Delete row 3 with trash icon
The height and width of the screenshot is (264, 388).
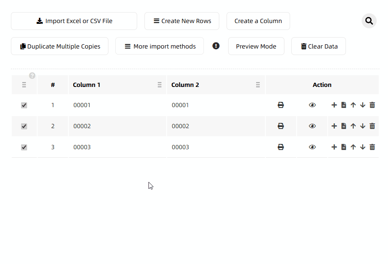pyautogui.click(x=372, y=147)
